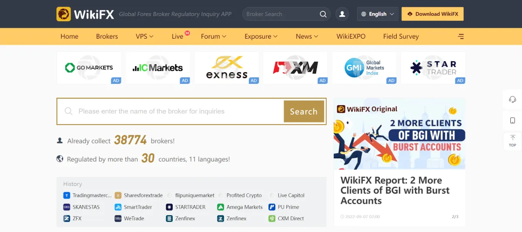Image resolution: width=522 pixels, height=232 pixels.
Task: Open the Profited Crypto history link
Action: pyautogui.click(x=244, y=196)
